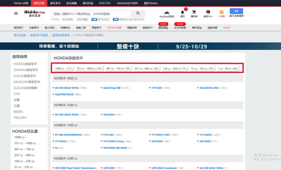The width and height of the screenshot is (281, 170).
Task: Open GL1800 GOLD WING model link
Action: (66, 88)
